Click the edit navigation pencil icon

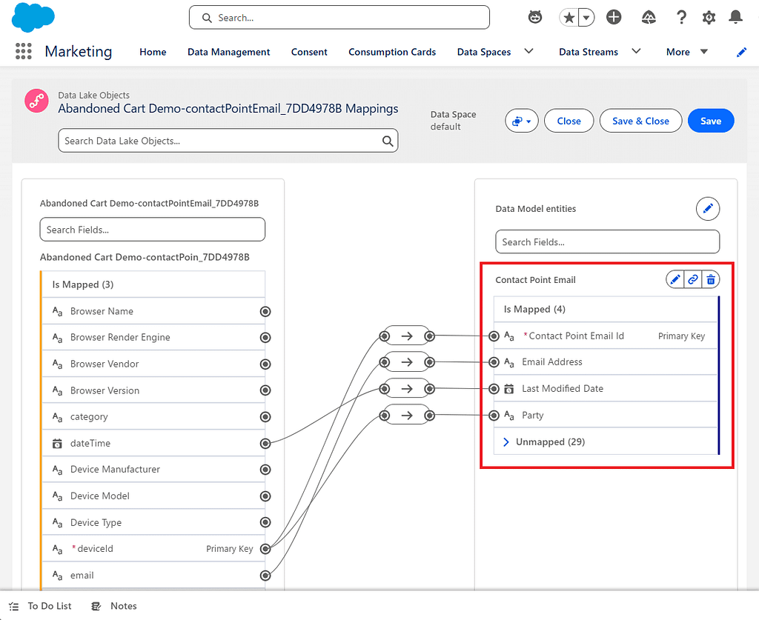pyautogui.click(x=741, y=53)
